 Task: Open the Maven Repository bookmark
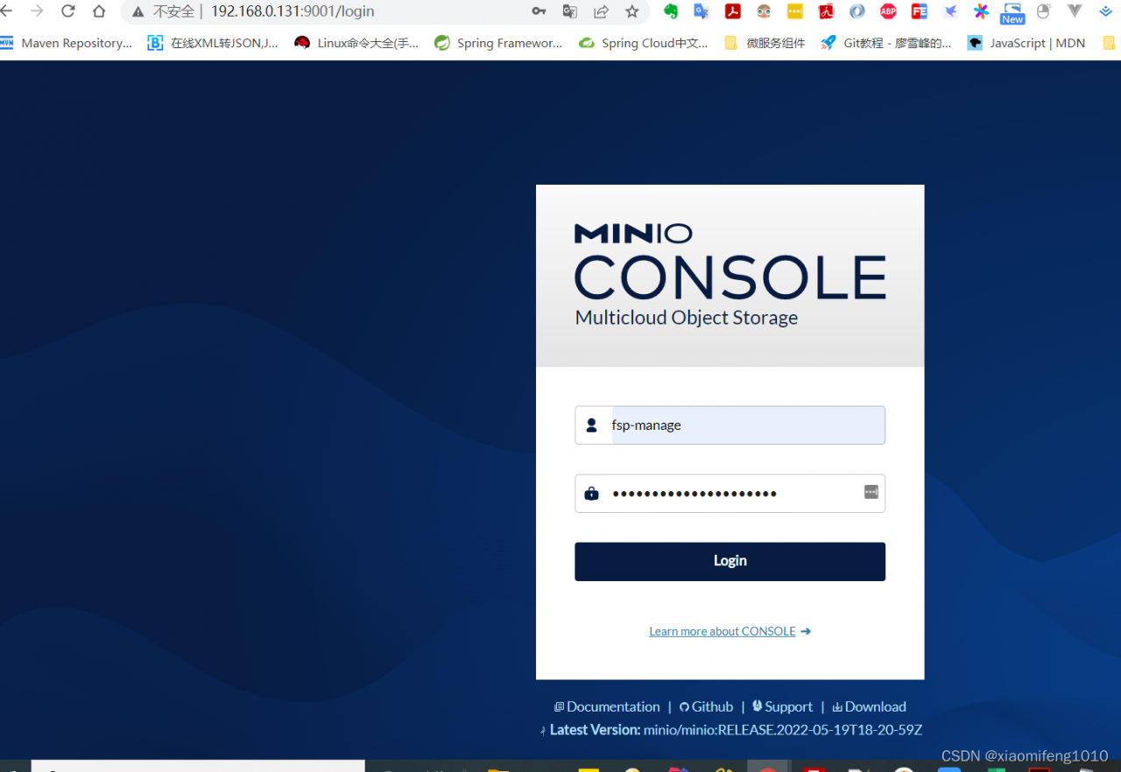[67, 43]
